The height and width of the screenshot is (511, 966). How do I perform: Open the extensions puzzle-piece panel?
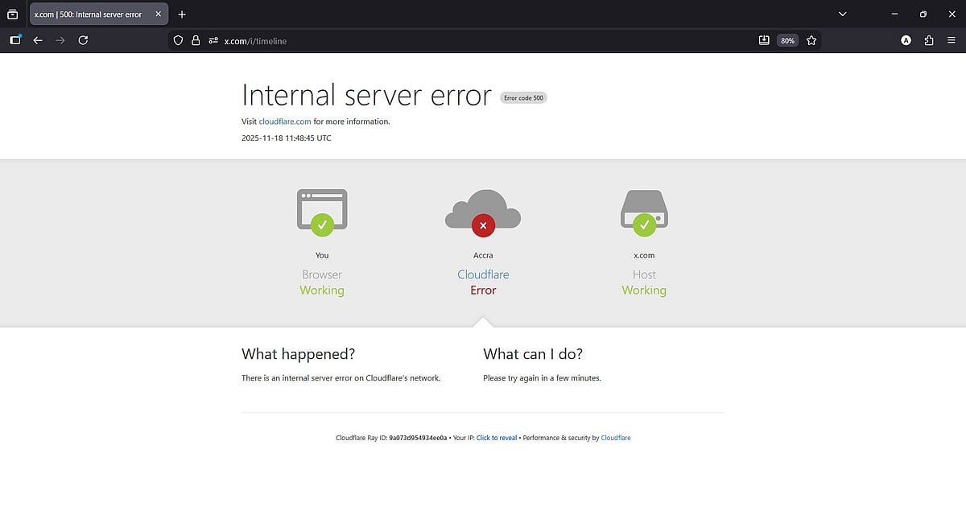click(x=928, y=39)
